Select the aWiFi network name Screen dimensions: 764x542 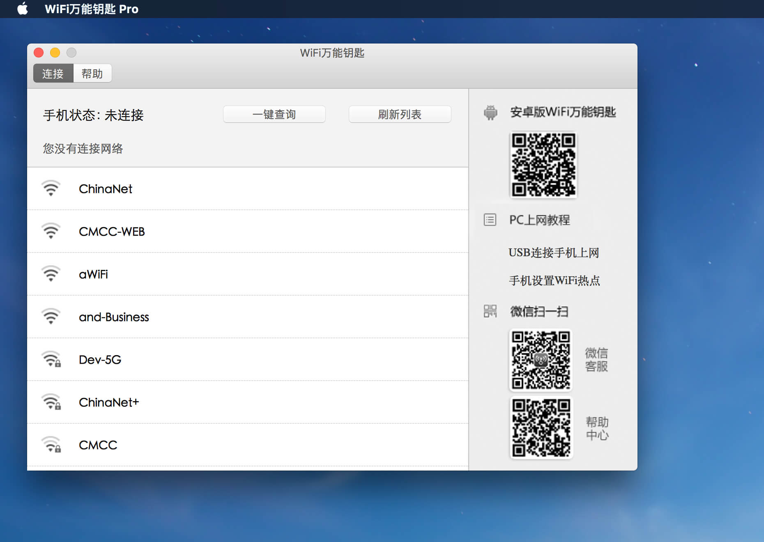click(93, 274)
